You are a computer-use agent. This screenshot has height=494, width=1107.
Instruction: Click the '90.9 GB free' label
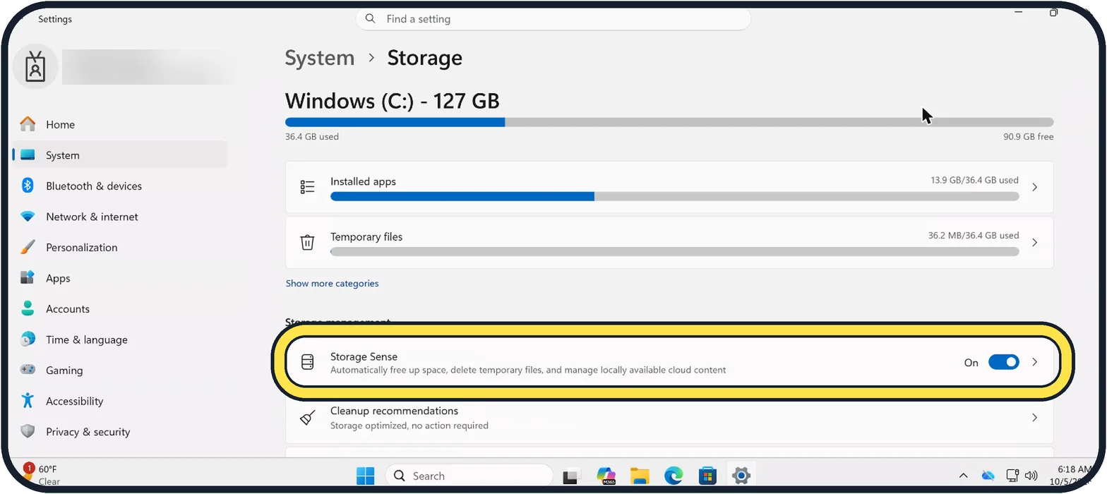pyautogui.click(x=1028, y=136)
